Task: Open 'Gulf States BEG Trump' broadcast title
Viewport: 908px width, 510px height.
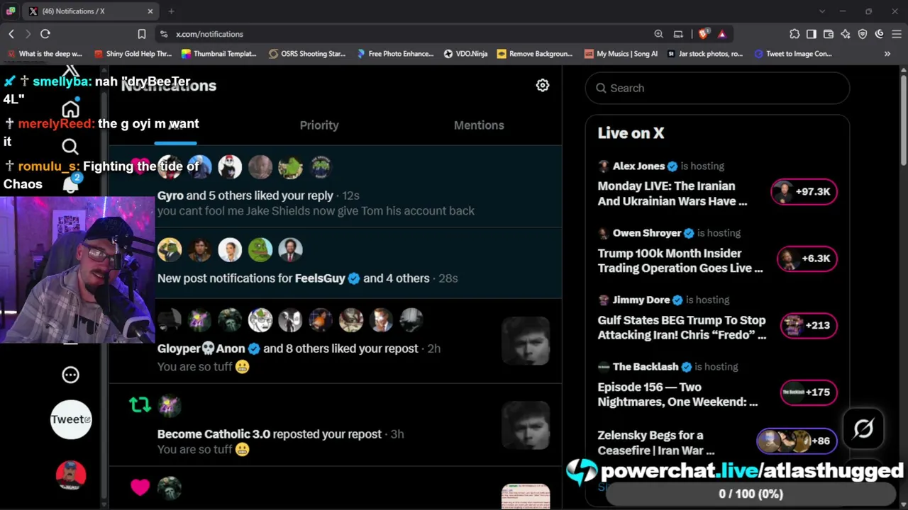Action: click(x=682, y=327)
